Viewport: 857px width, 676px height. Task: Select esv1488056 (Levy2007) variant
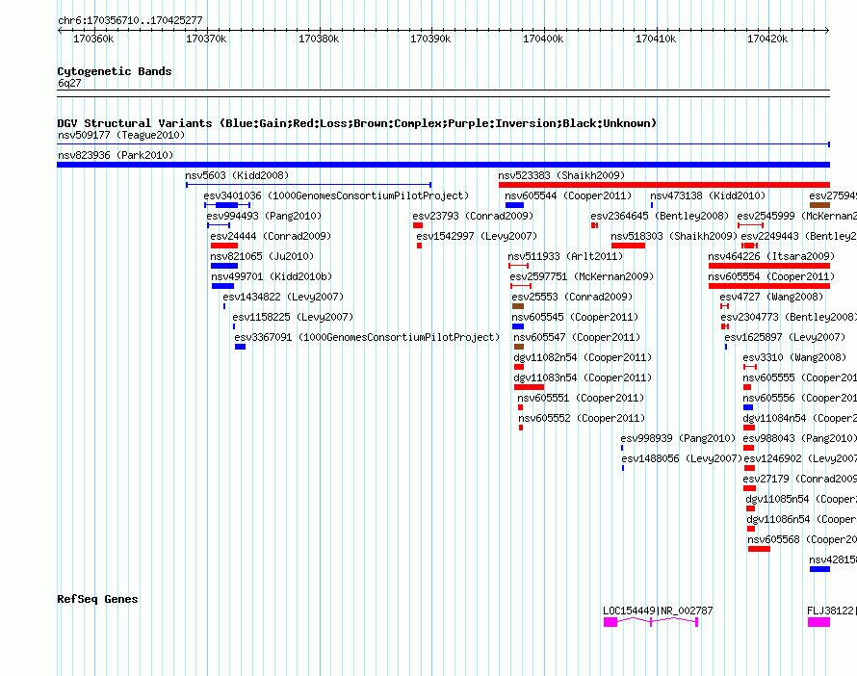pos(622,468)
